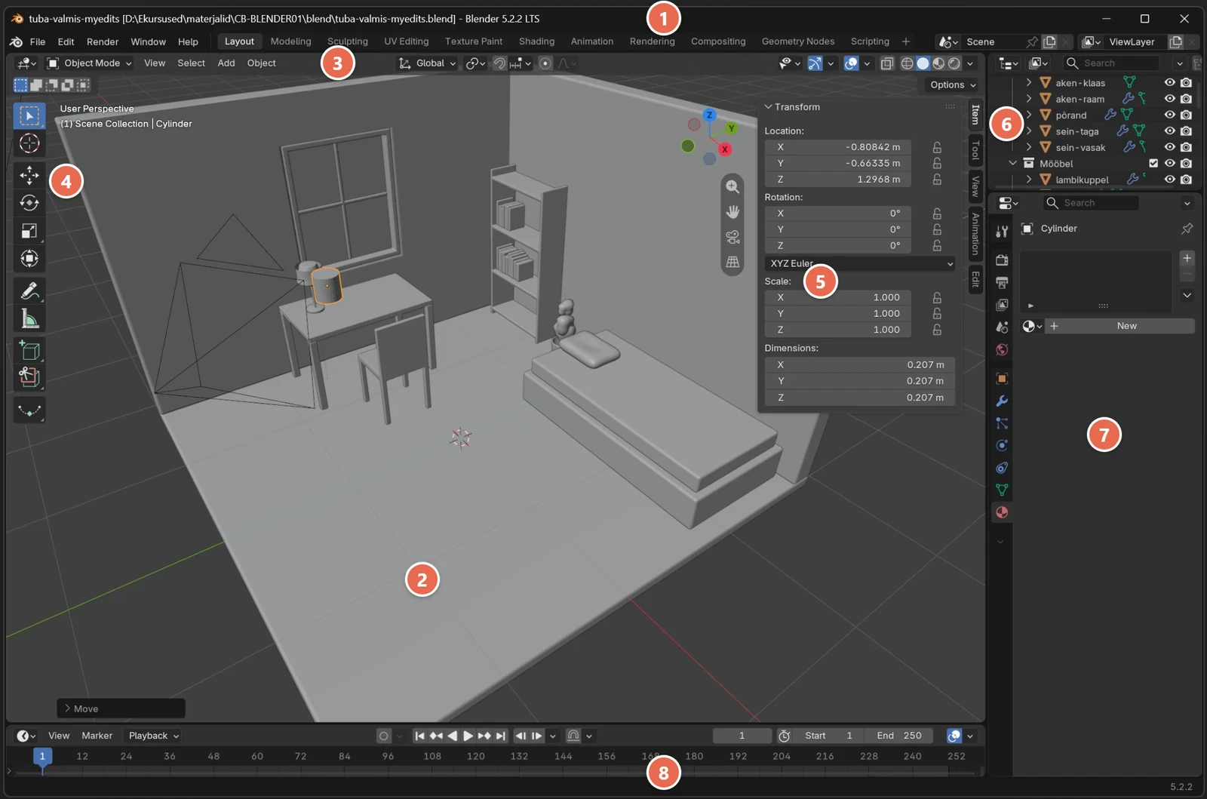
Task: Open the Render properties tab
Action: (x=1002, y=260)
